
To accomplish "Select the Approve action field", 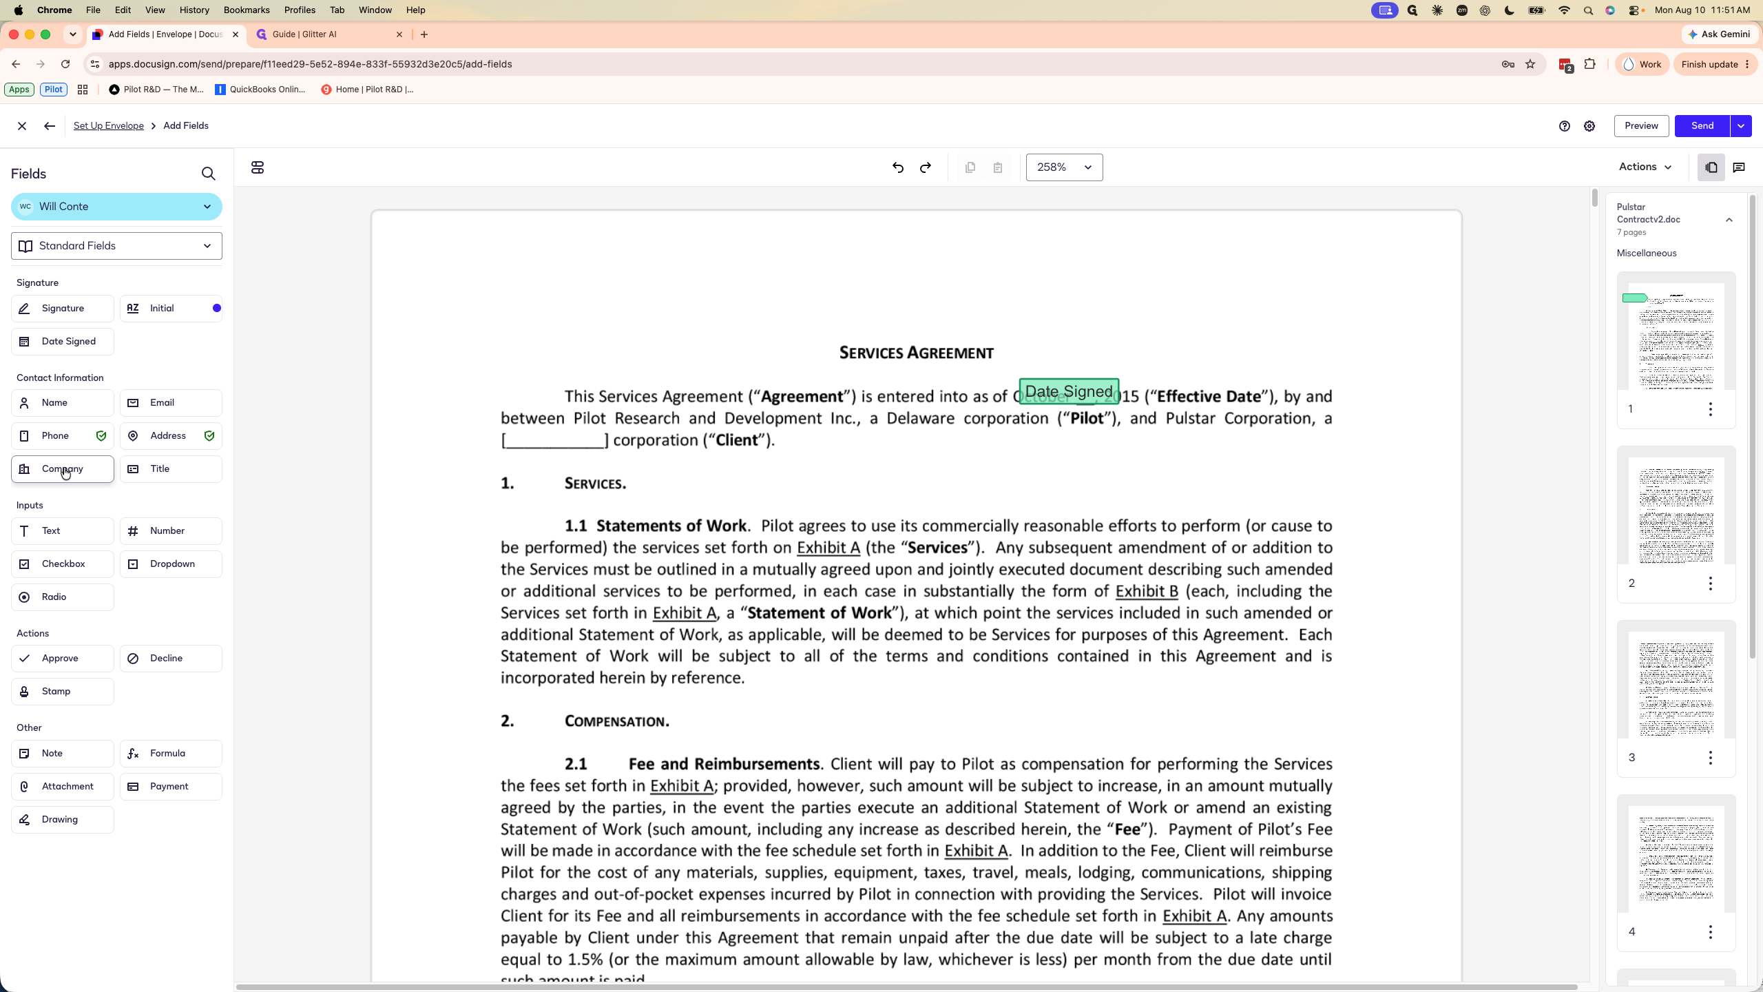I will pyautogui.click(x=63, y=659).
